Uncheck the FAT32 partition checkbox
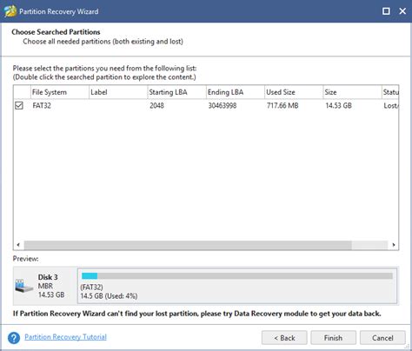Viewport: 412px width, 351px height. click(19, 105)
